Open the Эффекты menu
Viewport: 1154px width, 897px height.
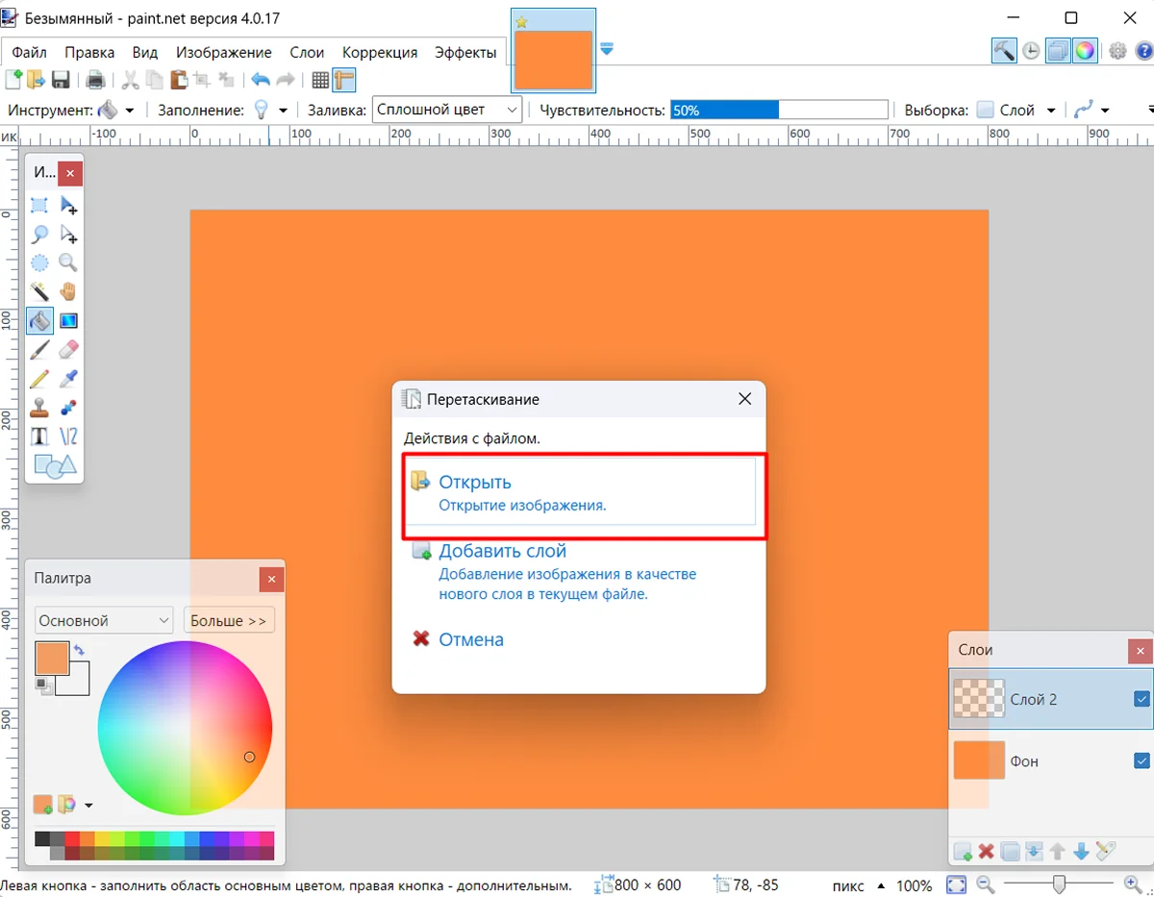pos(465,52)
